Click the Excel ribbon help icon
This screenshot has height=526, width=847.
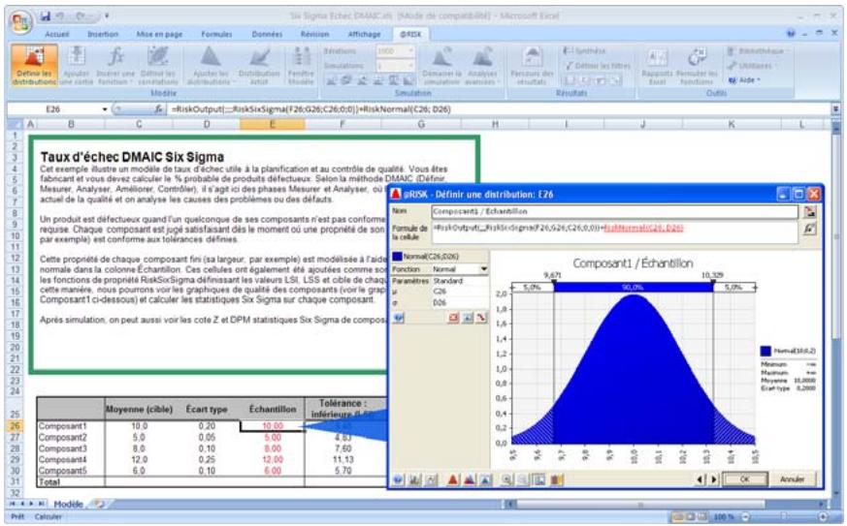791,34
